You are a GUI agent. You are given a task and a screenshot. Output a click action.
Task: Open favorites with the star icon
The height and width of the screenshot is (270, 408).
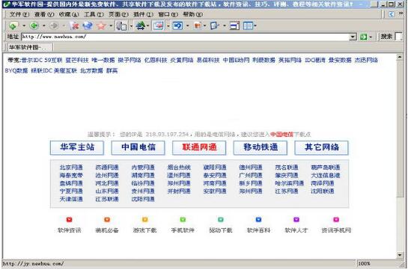tap(101, 25)
